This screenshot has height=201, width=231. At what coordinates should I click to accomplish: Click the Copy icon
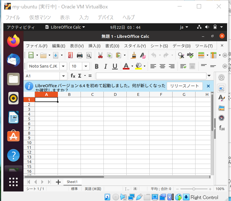pyautogui.click(x=109, y=56)
